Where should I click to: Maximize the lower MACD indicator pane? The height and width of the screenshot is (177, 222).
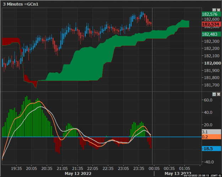[214, 94]
